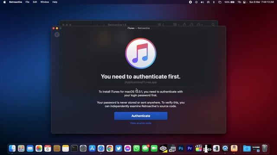
Task: Open Chess from the Dock
Action: [x=207, y=149]
